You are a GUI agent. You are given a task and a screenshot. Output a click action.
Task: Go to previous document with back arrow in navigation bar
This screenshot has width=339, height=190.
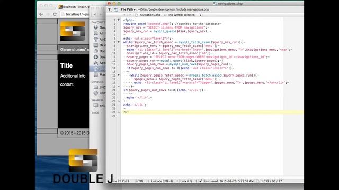point(124,15)
